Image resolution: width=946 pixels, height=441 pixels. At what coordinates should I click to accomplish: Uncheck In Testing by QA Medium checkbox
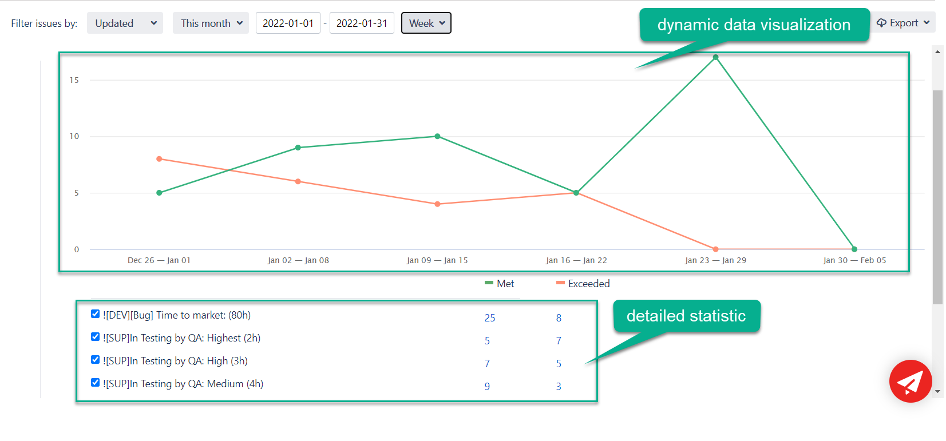pos(96,383)
